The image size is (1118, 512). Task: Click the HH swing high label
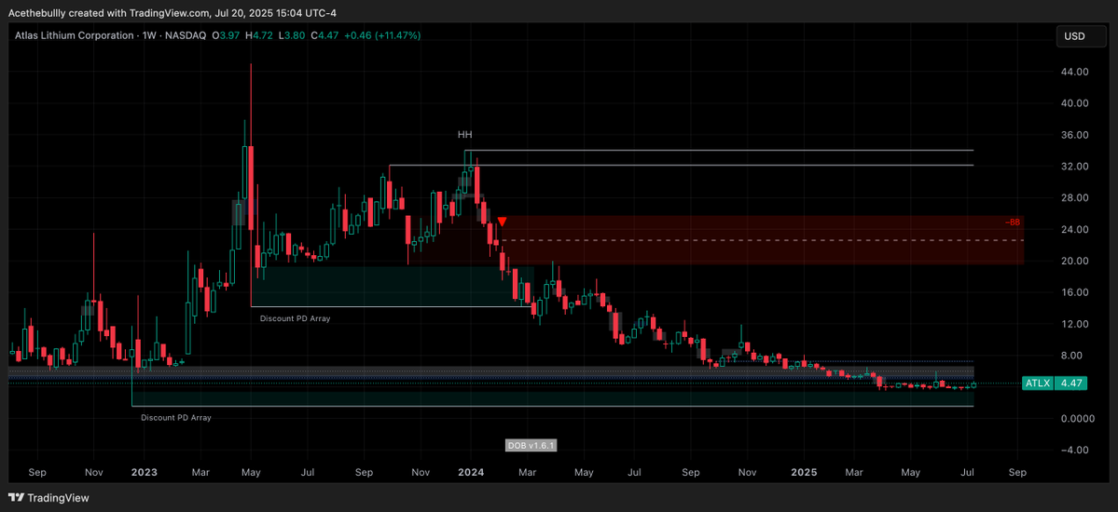465,134
